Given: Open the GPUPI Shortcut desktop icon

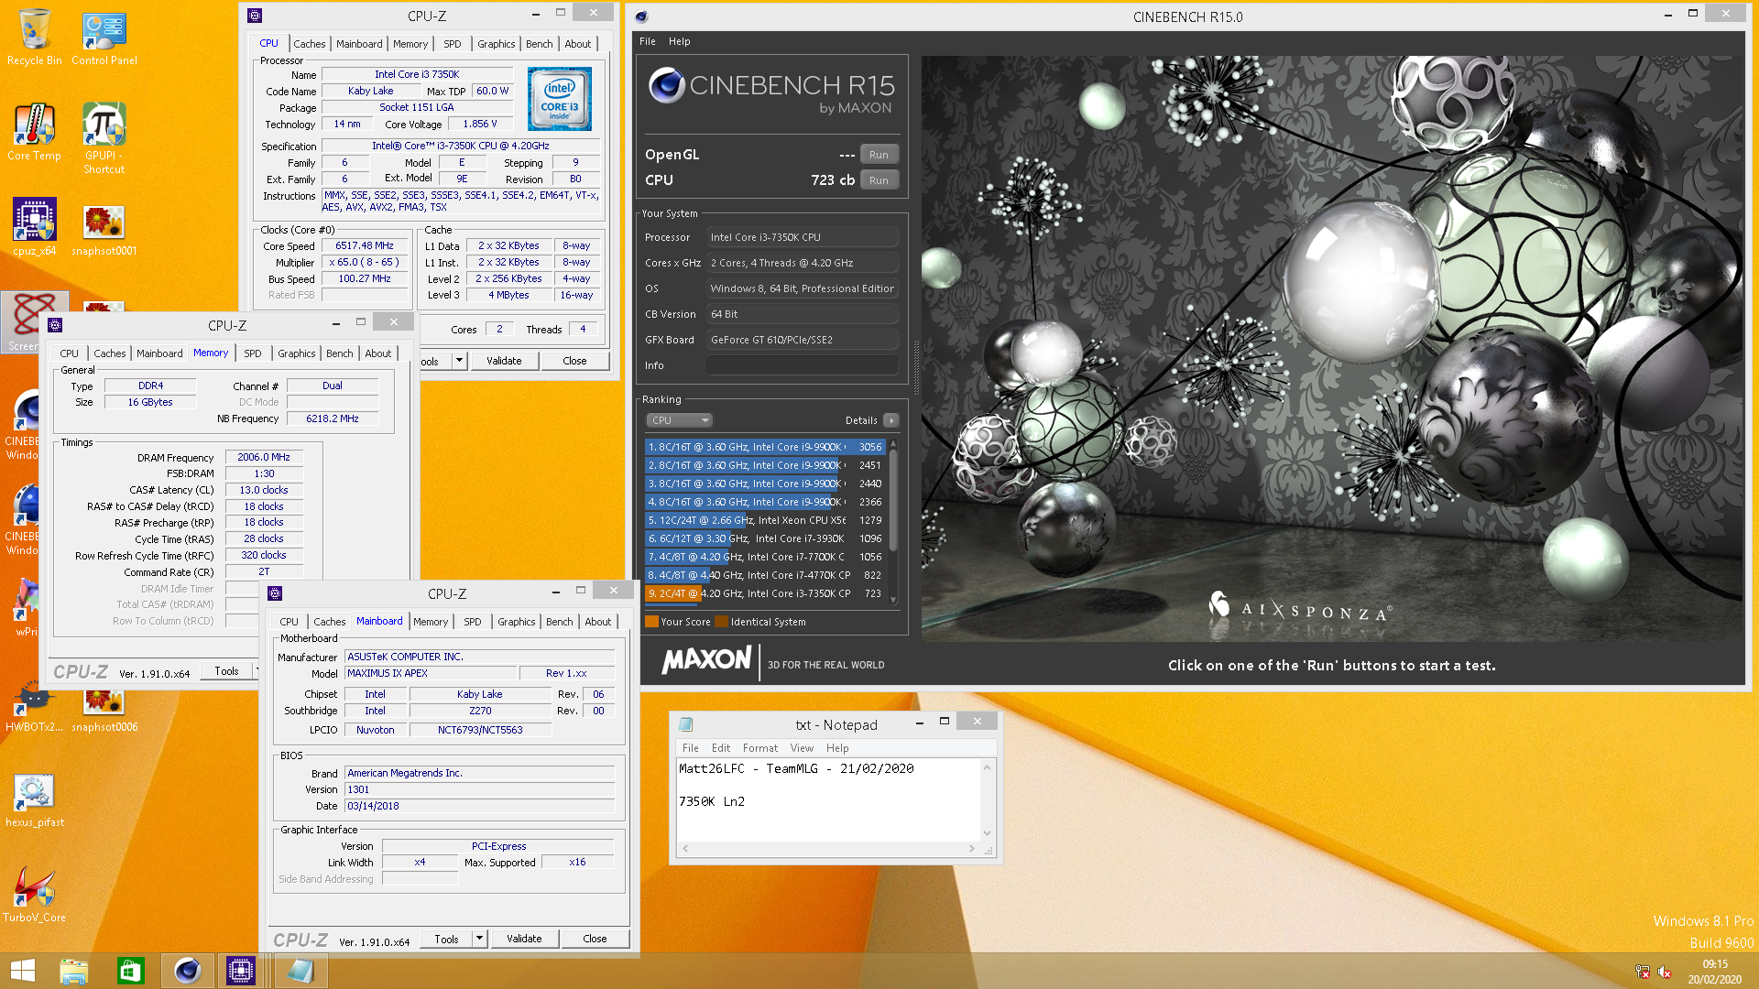Looking at the screenshot, I should click(x=104, y=137).
